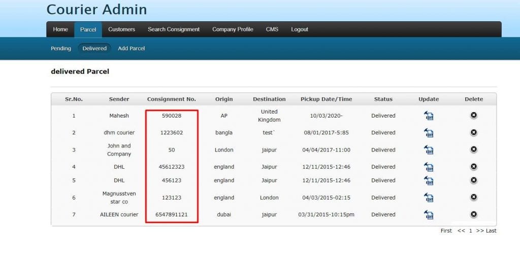Image resolution: width=520 pixels, height=263 pixels.
Task: Edit the dhm courier parcel
Action: click(429, 133)
